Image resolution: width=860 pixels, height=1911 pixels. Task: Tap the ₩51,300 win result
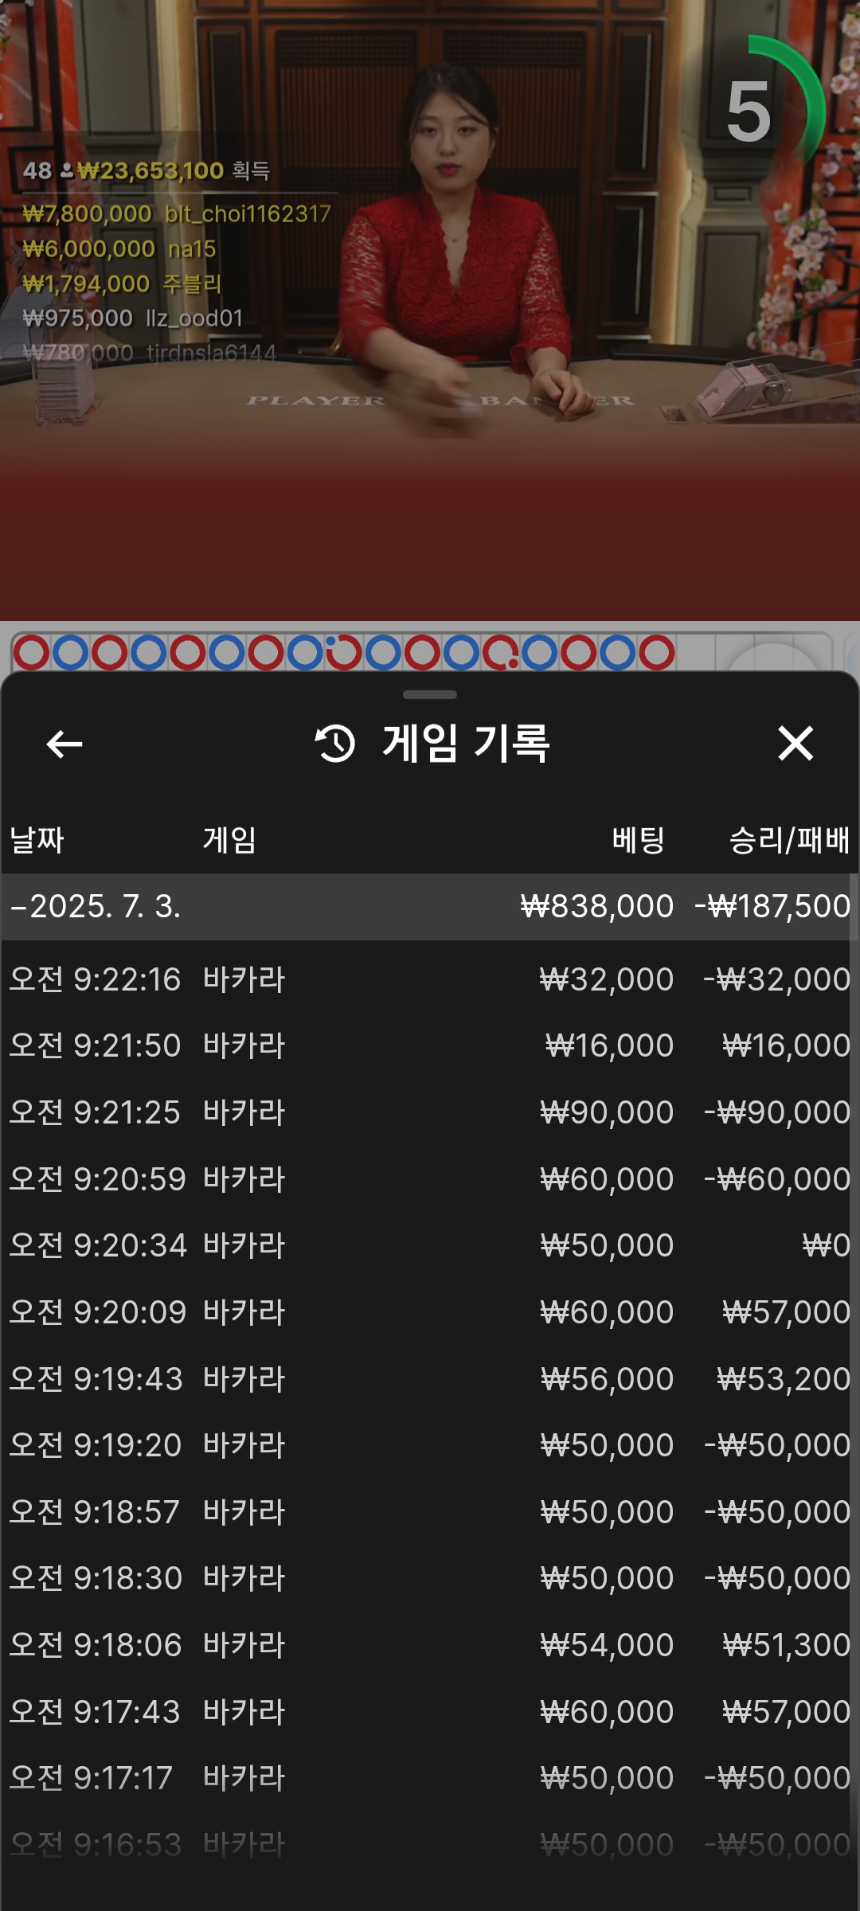pos(787,1646)
